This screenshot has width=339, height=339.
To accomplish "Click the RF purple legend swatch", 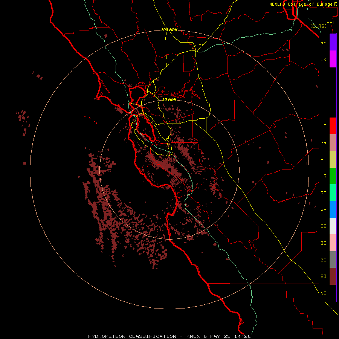I will [333, 42].
